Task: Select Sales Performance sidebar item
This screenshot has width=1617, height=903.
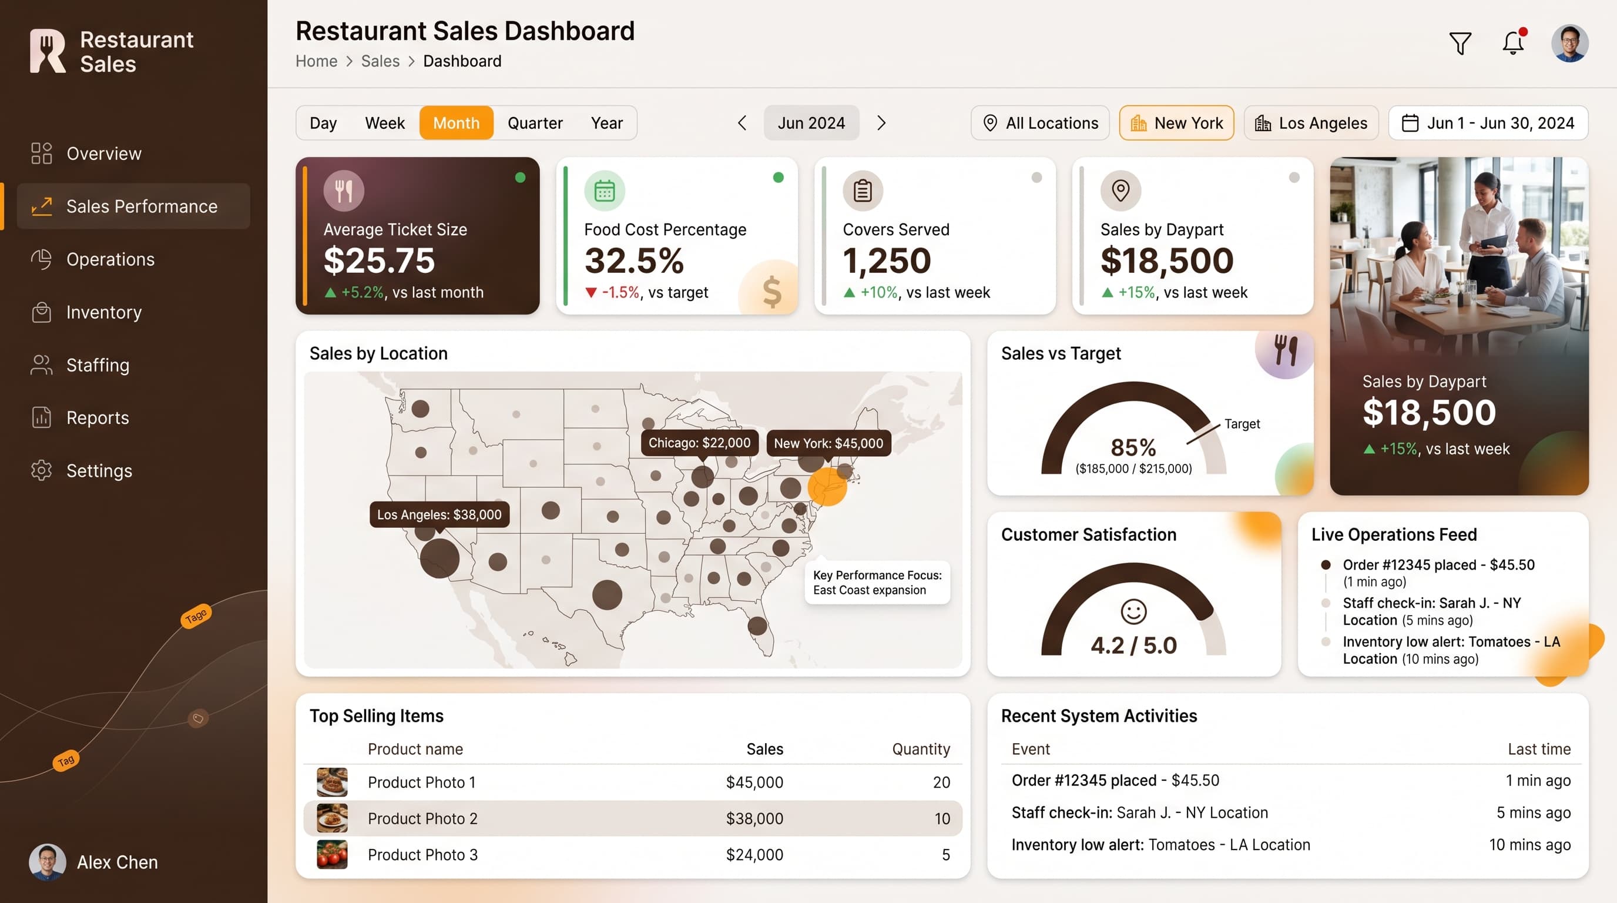Action: [x=133, y=206]
